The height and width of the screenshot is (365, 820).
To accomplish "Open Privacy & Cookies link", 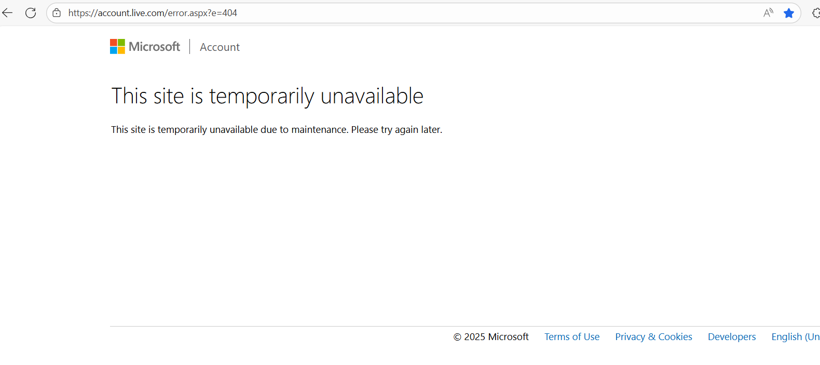I will point(653,336).
